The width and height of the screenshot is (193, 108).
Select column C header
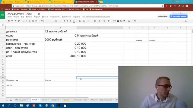(100, 28)
